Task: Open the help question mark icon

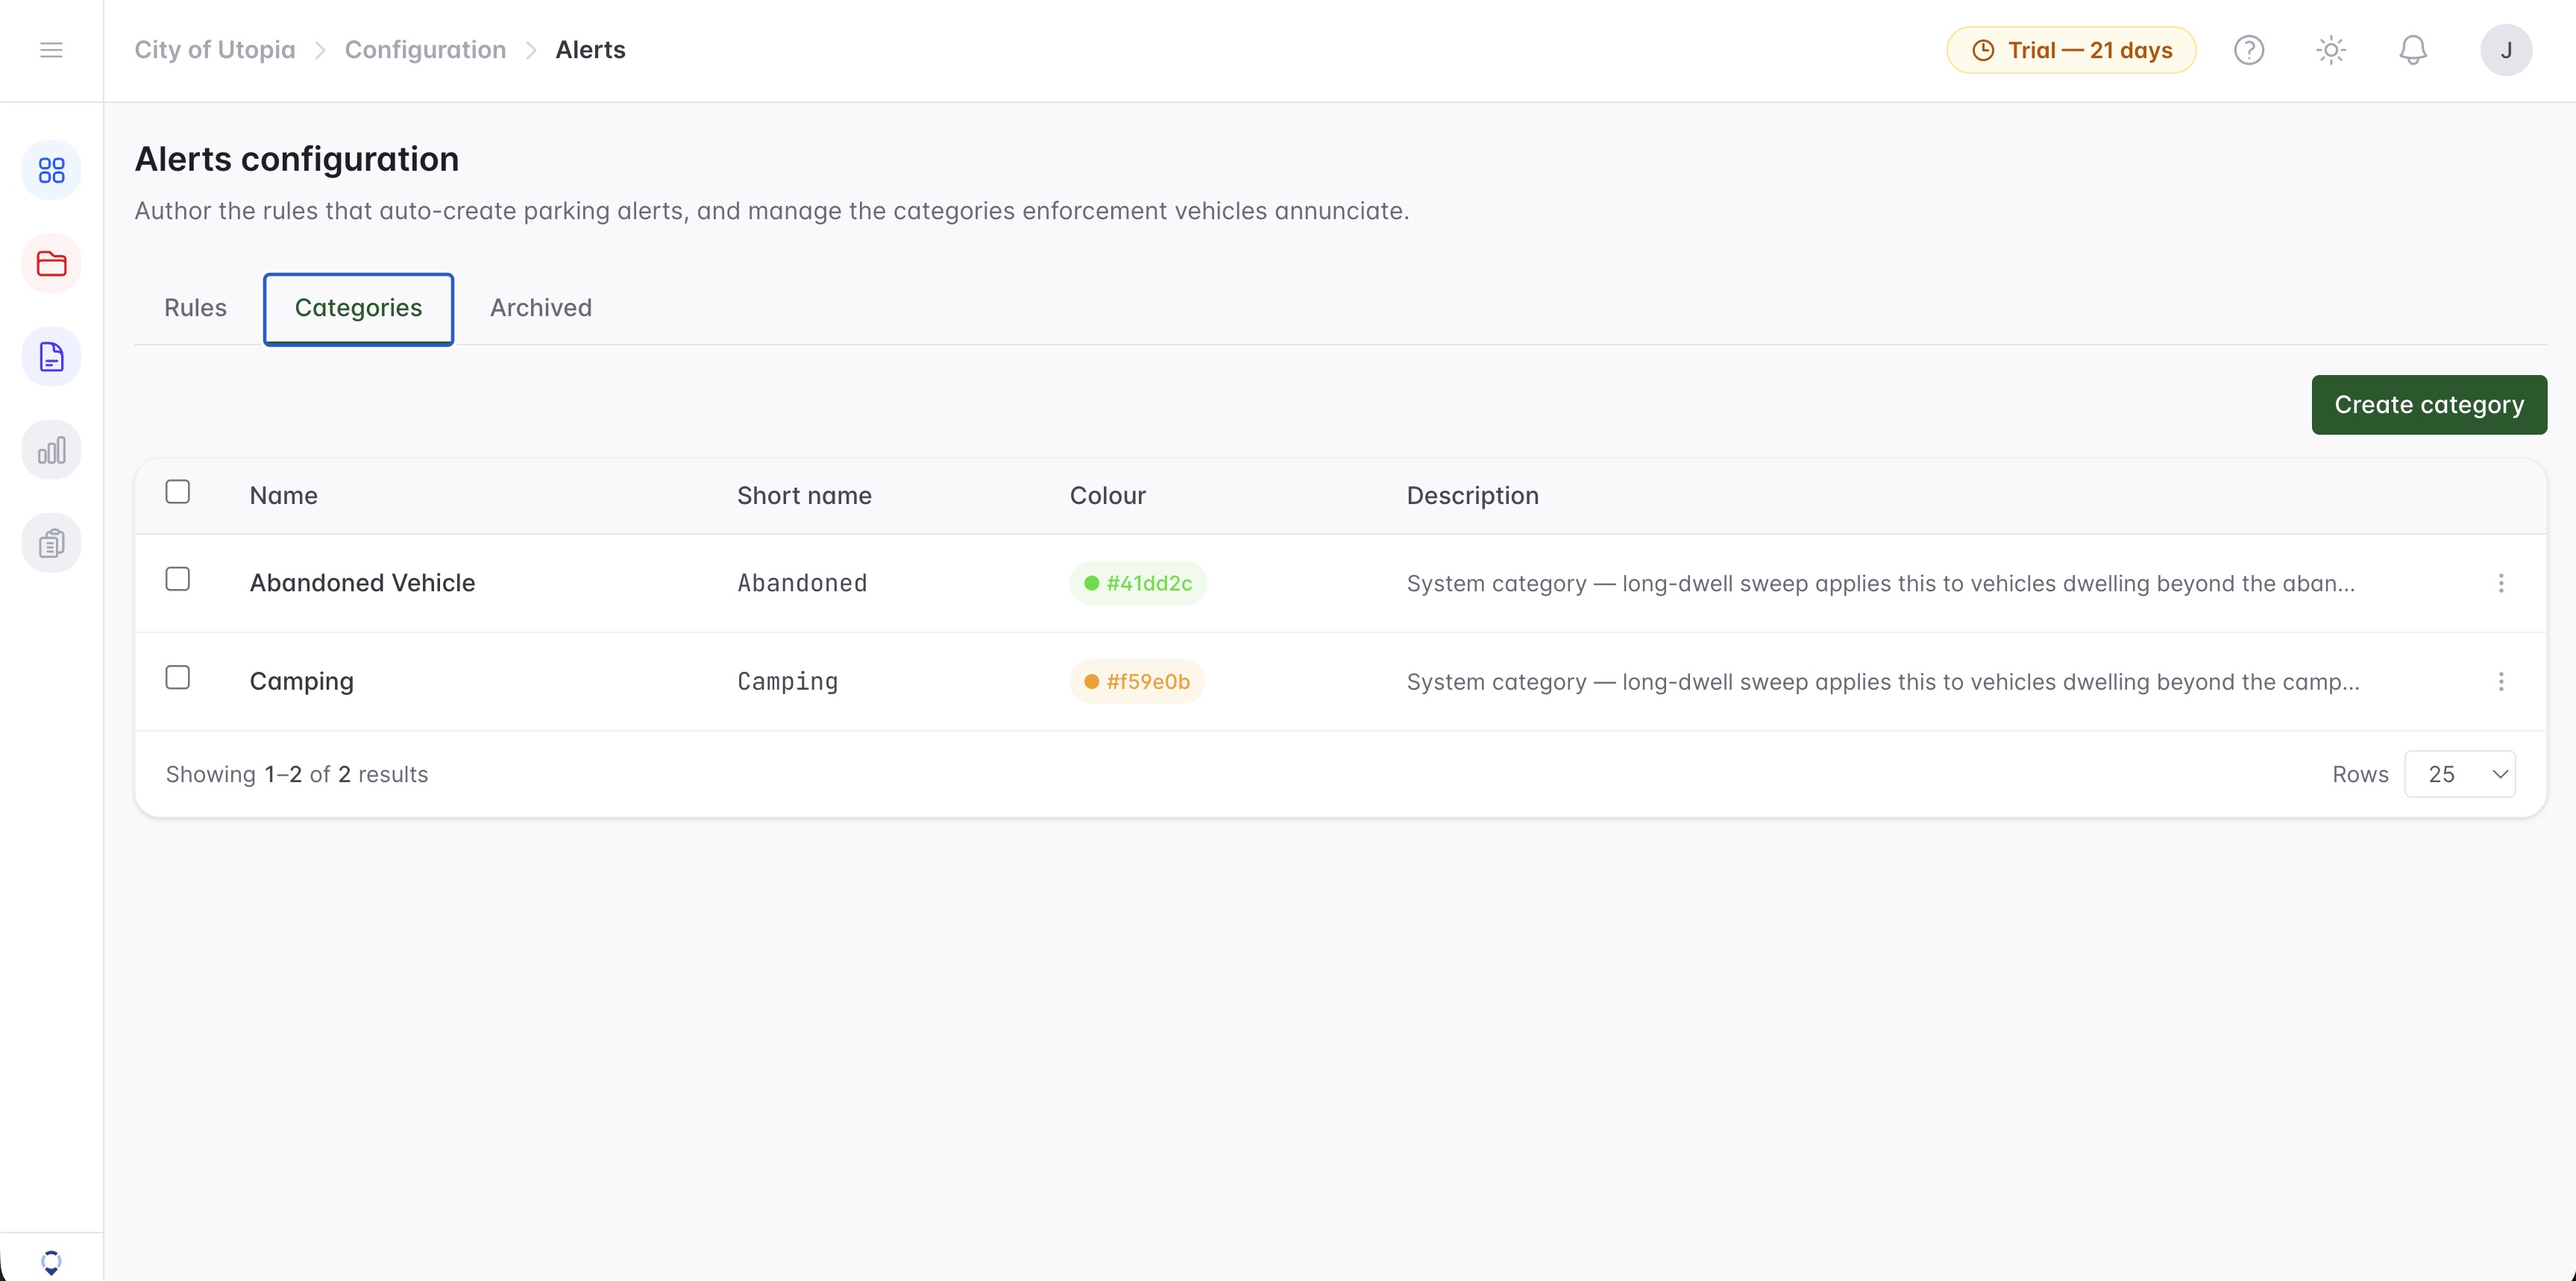Action: click(2249, 50)
